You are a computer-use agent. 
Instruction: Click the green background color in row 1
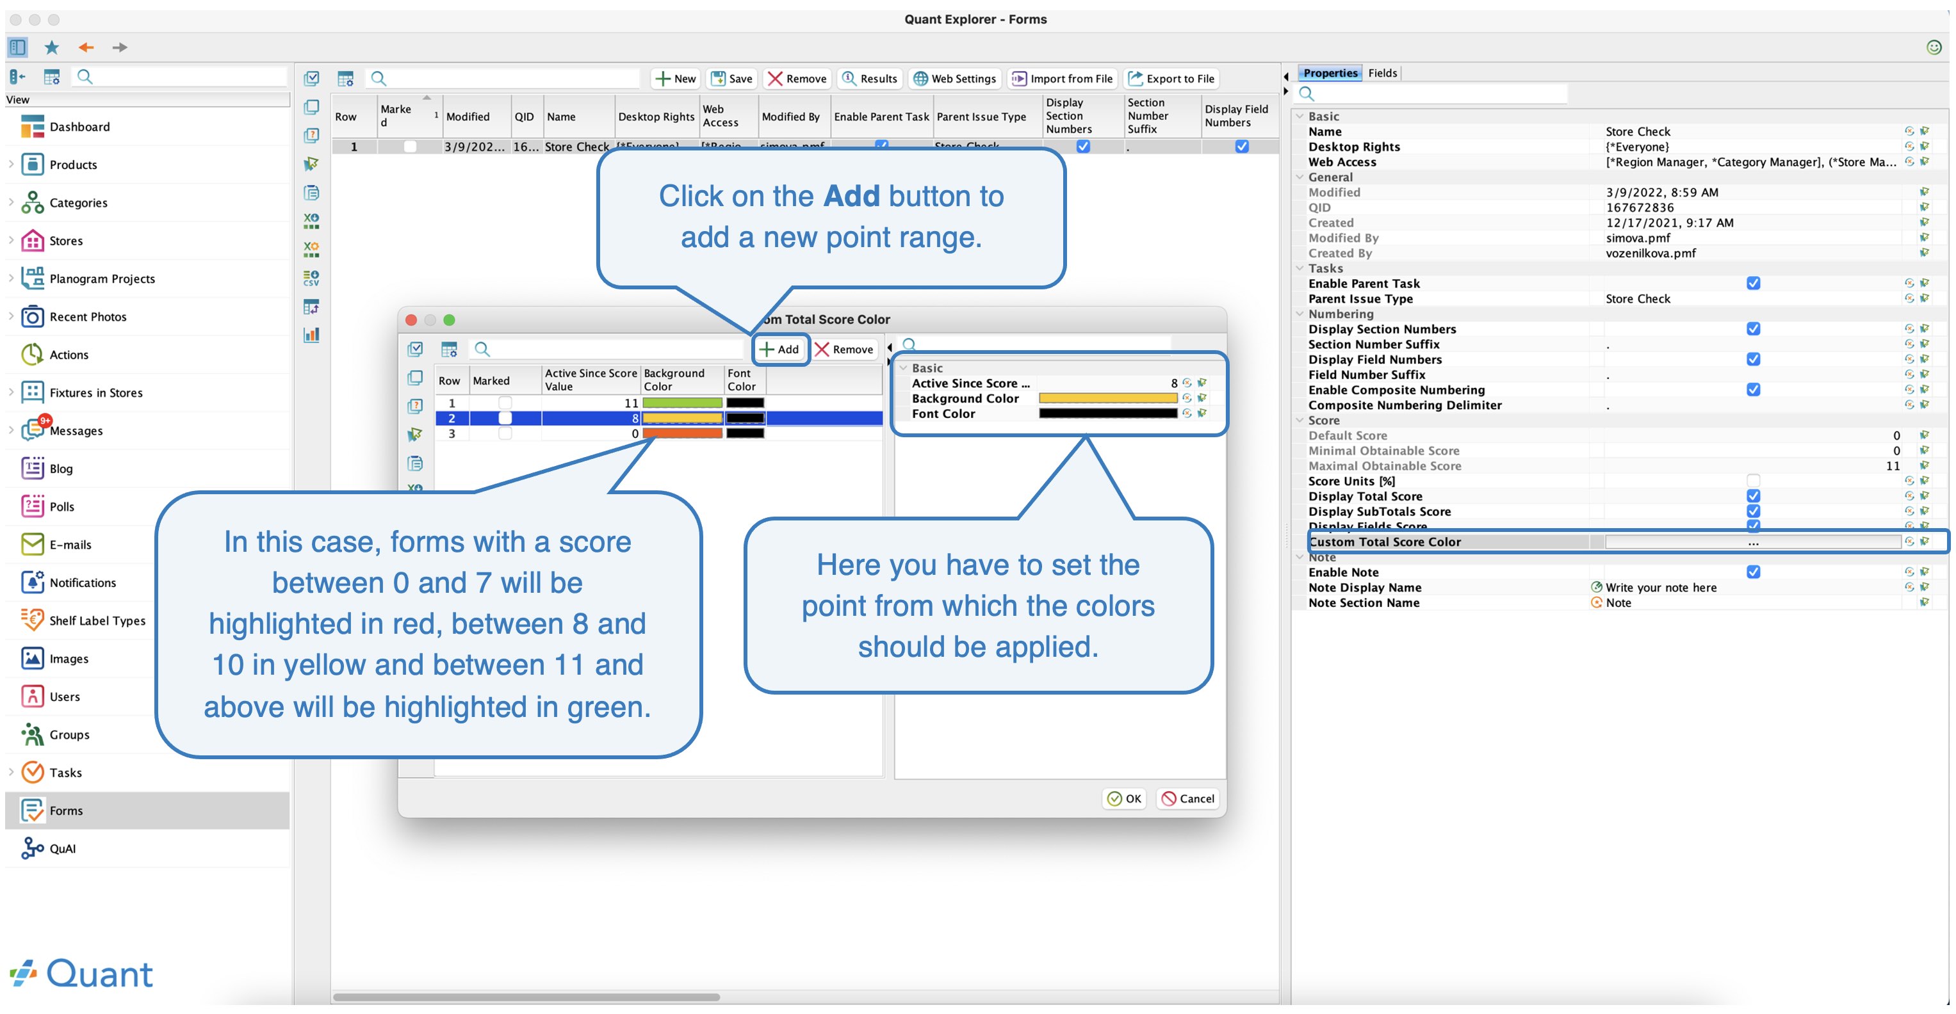click(x=682, y=403)
